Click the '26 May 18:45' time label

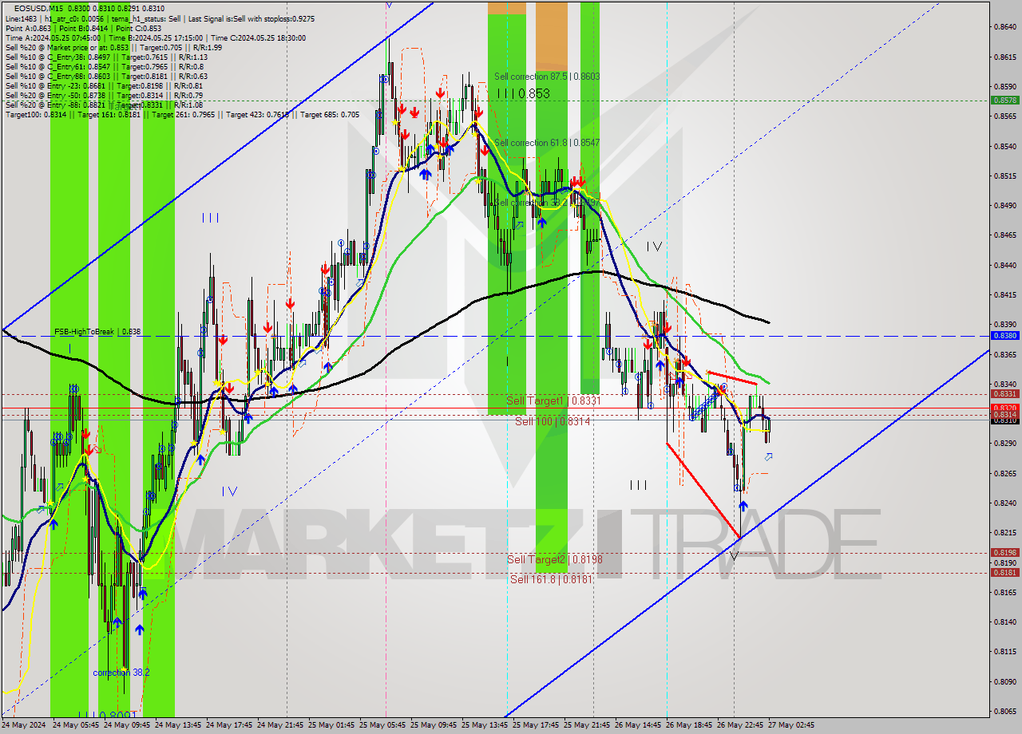point(689,725)
